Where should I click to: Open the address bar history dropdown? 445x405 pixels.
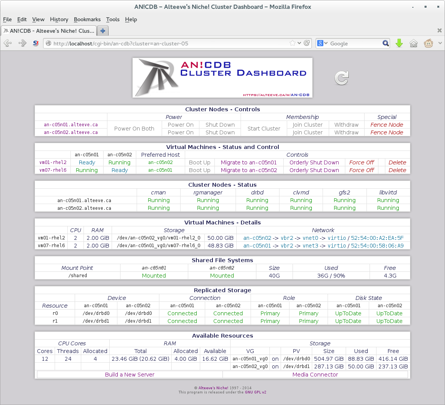pos(299,43)
